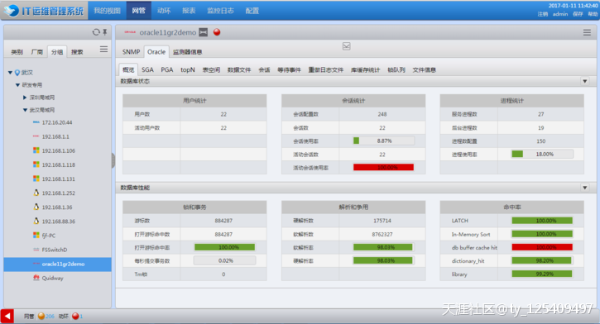Click the switch icon beside FSSwitchD
600x324 pixels.
36,250
